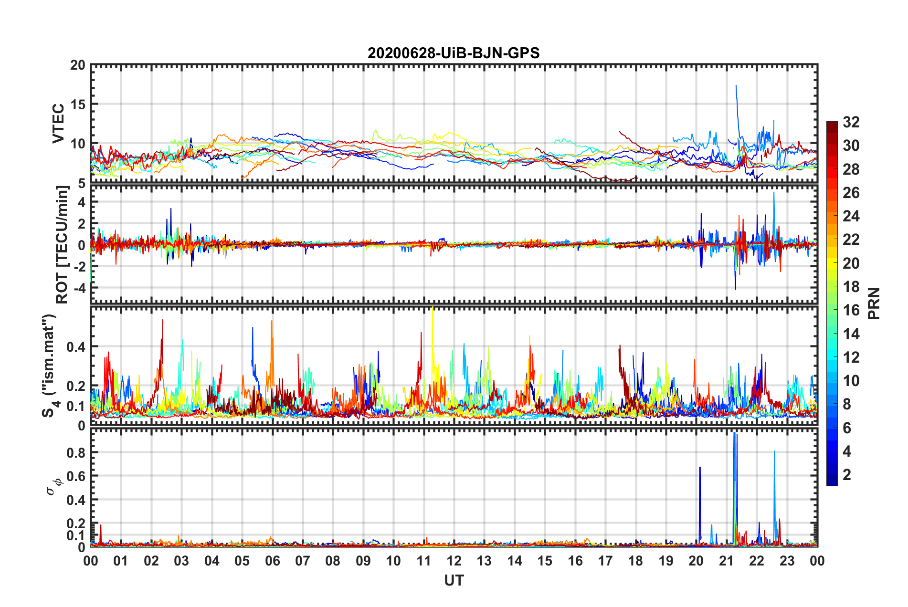This screenshot has width=908, height=607.
Task: Click the colorbar tick label 32
Action: [x=851, y=122]
